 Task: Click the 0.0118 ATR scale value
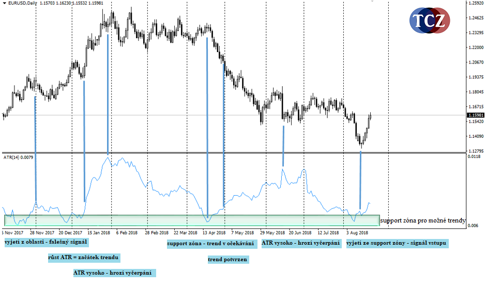coord(473,158)
